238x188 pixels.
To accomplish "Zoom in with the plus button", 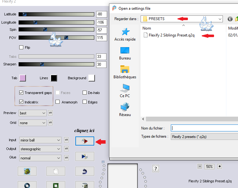I will (x=220, y=167).
